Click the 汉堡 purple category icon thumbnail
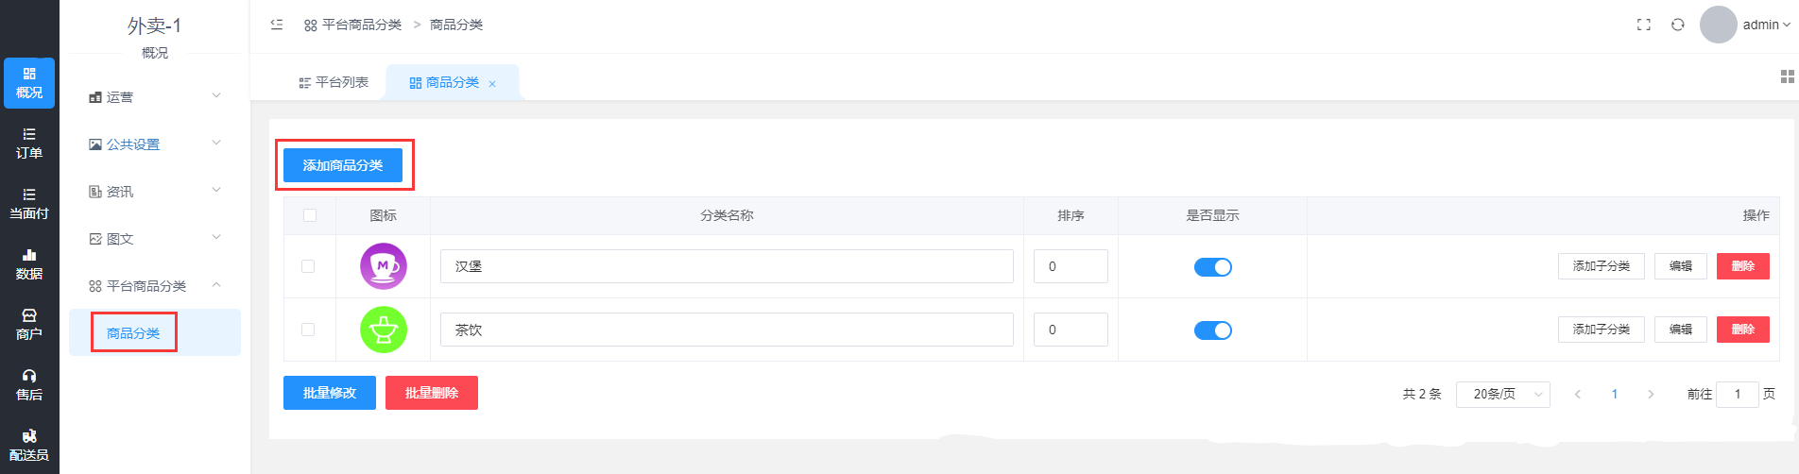 point(384,266)
